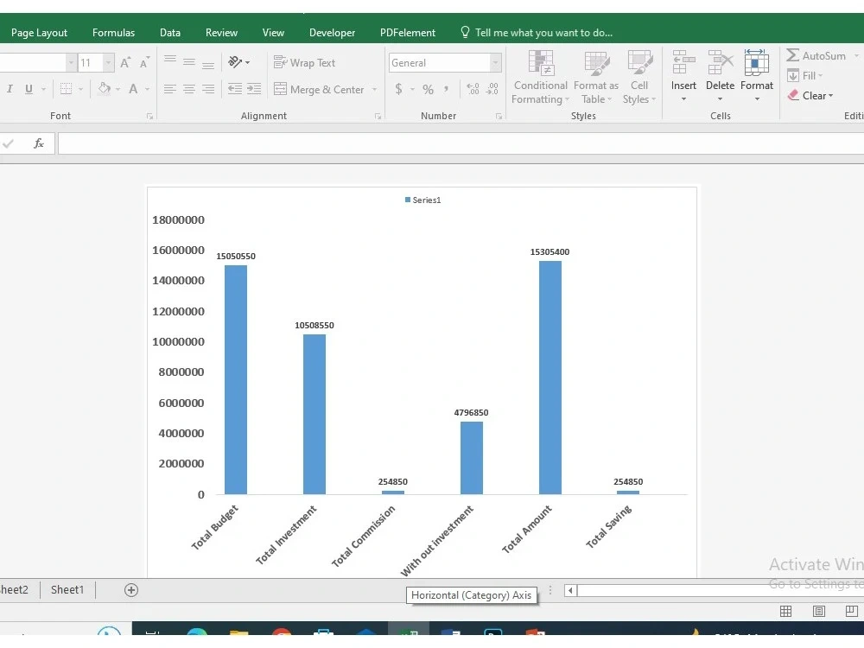This screenshot has width=864, height=648.
Task: Open the PDFelement tab
Action: tap(408, 33)
